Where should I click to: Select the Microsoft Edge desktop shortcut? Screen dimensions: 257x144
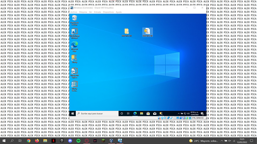tap(74, 47)
